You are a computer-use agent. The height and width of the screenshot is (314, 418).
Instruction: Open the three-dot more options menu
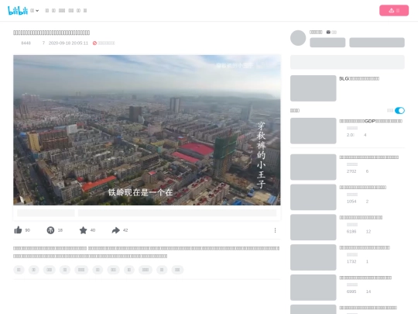pyautogui.click(x=275, y=230)
